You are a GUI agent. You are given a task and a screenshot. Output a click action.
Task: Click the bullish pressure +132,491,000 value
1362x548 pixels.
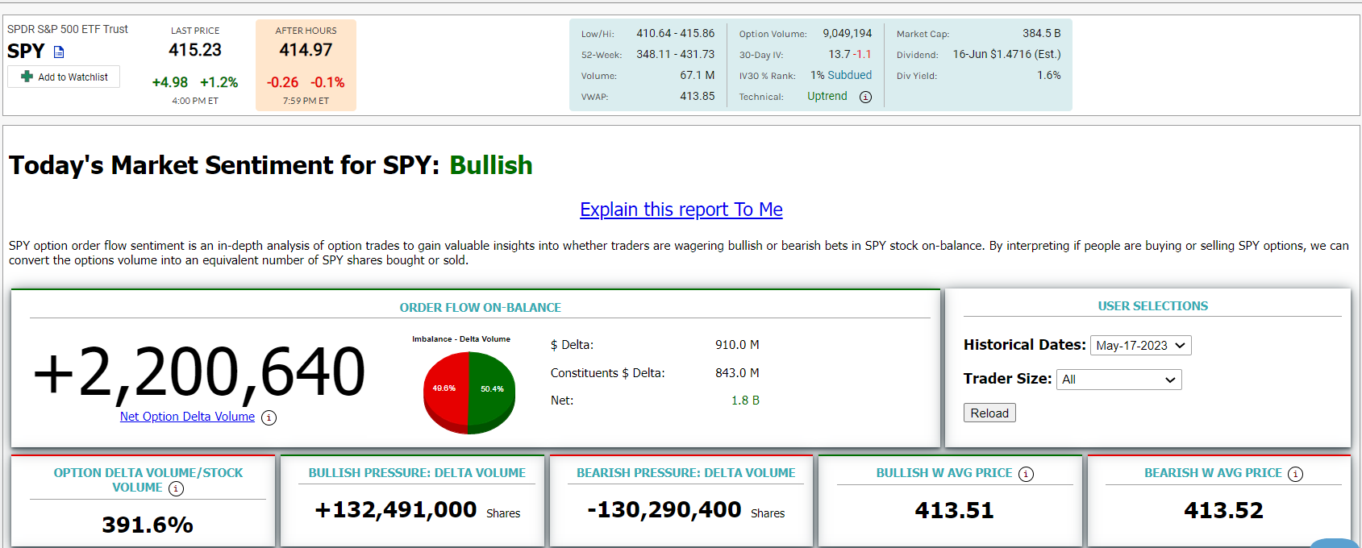[396, 510]
